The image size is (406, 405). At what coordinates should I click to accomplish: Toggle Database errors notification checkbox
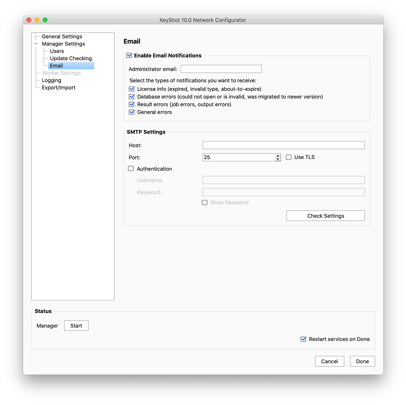click(132, 97)
